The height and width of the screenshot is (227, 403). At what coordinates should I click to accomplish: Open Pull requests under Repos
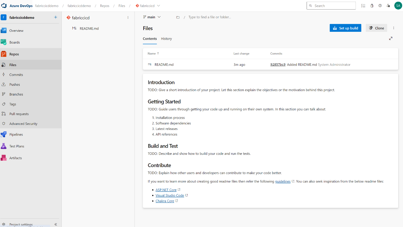(31, 114)
